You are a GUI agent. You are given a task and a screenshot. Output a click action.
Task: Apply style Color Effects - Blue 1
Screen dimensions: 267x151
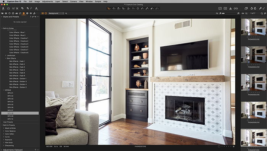pos(17,32)
